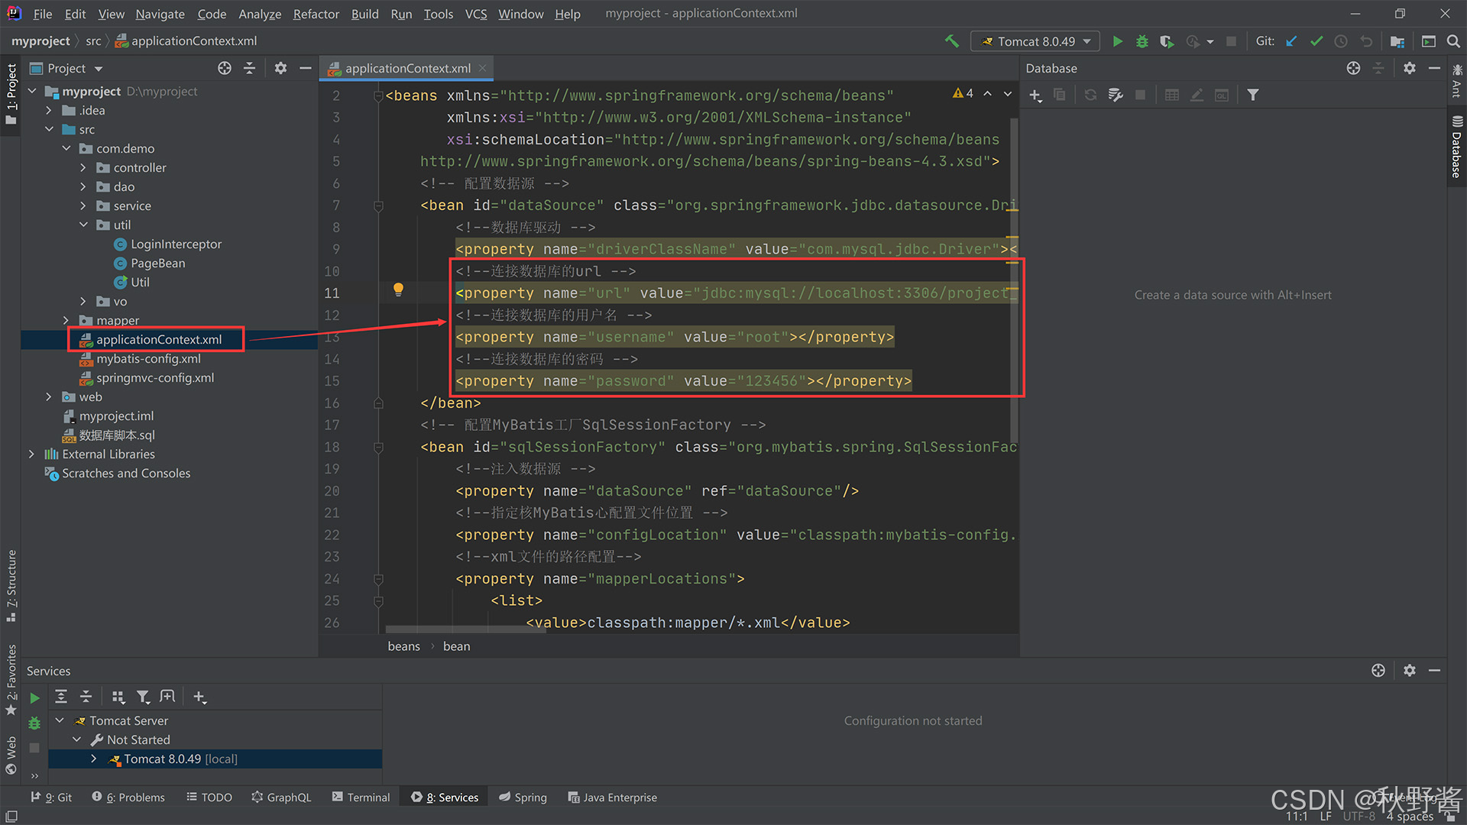The height and width of the screenshot is (825, 1467).
Task: Expand the controller package
Action: pyautogui.click(x=83, y=167)
